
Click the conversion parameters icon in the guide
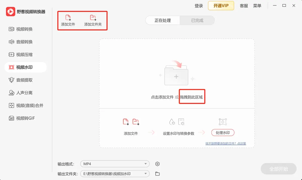coord(181,122)
